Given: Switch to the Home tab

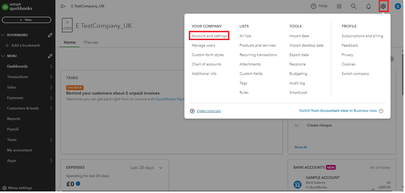Looking at the screenshot, I should pyautogui.click(x=70, y=42).
